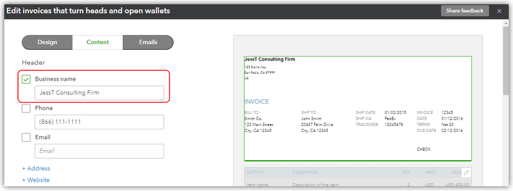Click the QTY column header in preview

(406, 173)
